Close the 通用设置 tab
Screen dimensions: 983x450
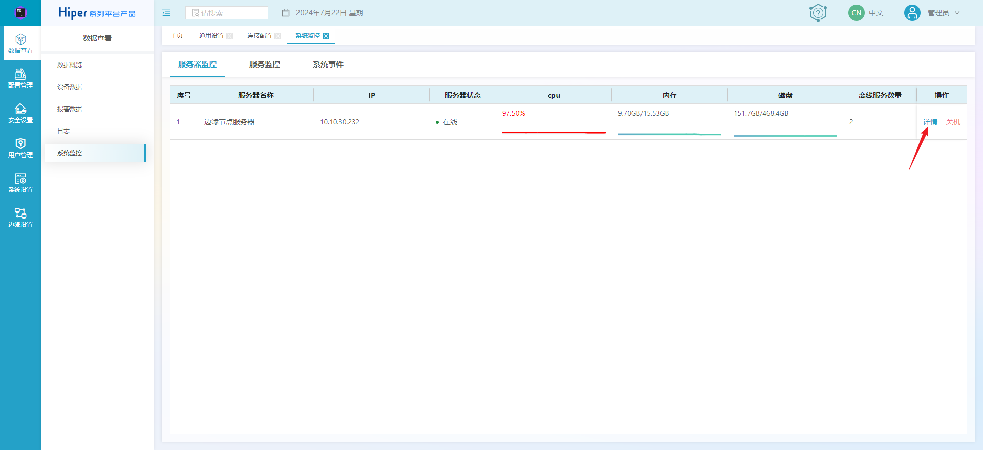coord(230,36)
